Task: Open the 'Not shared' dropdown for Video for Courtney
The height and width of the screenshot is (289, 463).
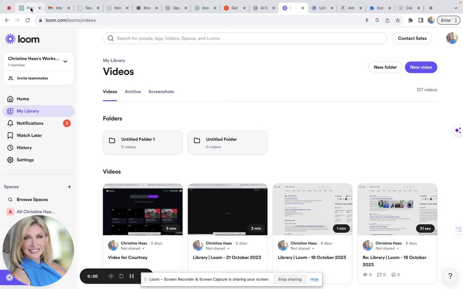Action: (133, 249)
